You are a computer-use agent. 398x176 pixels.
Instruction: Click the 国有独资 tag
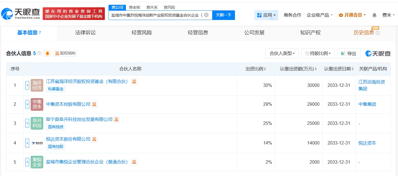[x=56, y=127]
